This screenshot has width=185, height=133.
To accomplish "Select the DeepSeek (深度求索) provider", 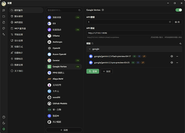I will point(64,17).
